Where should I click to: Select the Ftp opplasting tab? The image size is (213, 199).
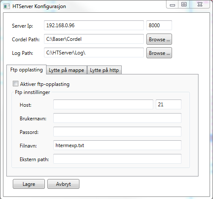pyautogui.click(x=26, y=70)
